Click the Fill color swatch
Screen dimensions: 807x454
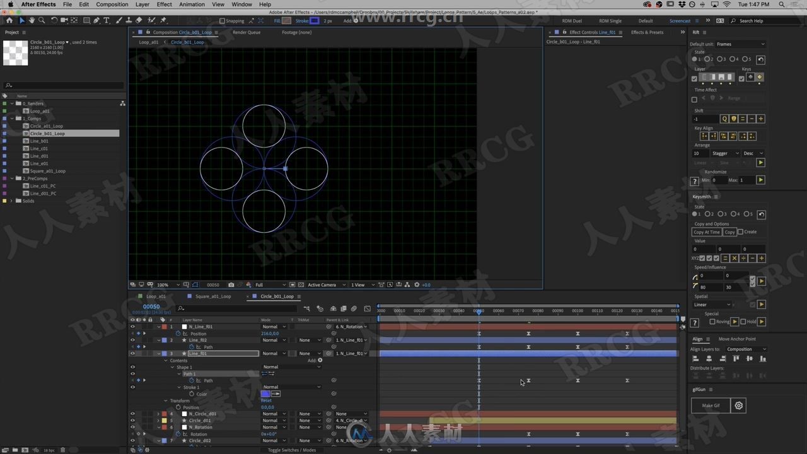pyautogui.click(x=286, y=21)
